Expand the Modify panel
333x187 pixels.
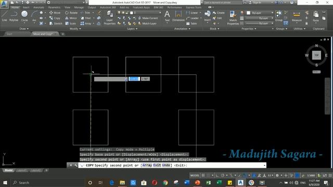75,29
